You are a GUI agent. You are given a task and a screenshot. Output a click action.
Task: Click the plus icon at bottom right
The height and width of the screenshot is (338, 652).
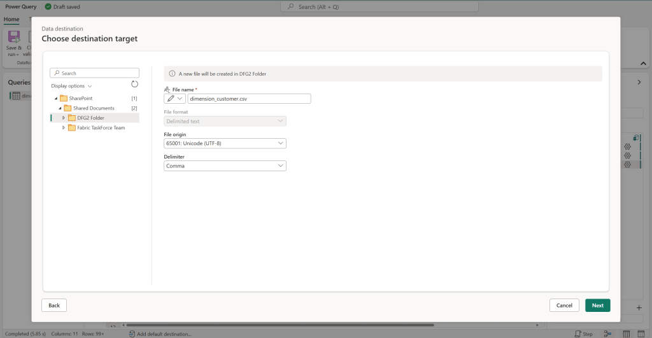click(639, 307)
